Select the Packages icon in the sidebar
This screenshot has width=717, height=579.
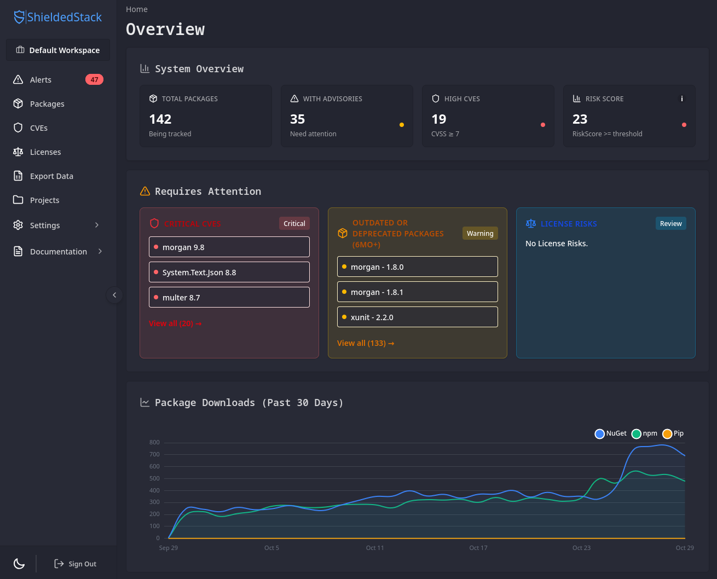19,103
